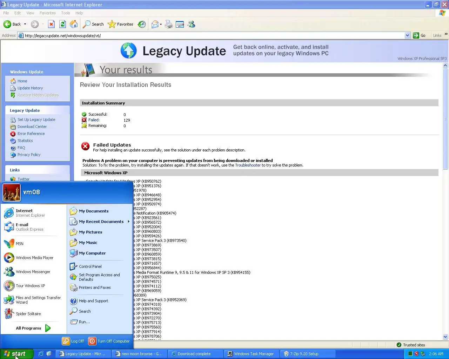This screenshot has width=449, height=359.
Task: Switch to Windows Task Manager taskbar button
Action: click(x=251, y=354)
